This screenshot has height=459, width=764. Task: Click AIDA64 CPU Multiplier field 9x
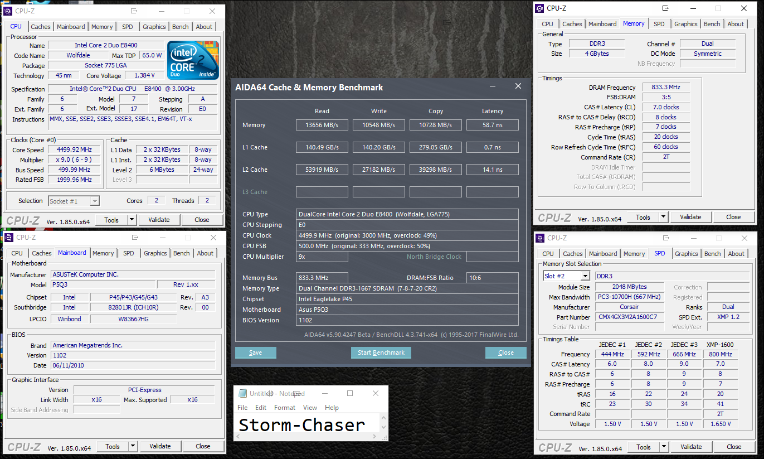[x=322, y=257]
